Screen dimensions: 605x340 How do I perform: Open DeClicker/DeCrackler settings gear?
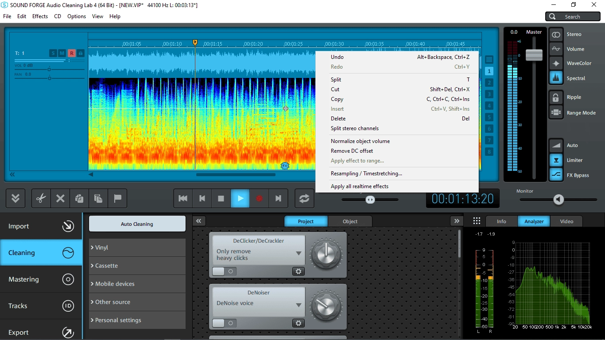click(x=299, y=271)
